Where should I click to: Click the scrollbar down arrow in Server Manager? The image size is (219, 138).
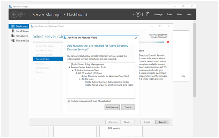coord(195,136)
